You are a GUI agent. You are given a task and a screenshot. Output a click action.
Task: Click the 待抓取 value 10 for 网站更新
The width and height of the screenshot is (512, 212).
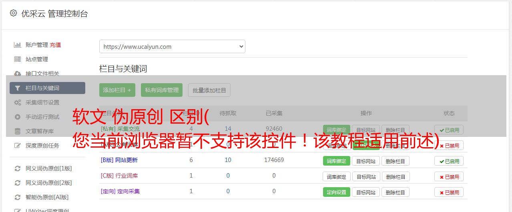click(228, 160)
